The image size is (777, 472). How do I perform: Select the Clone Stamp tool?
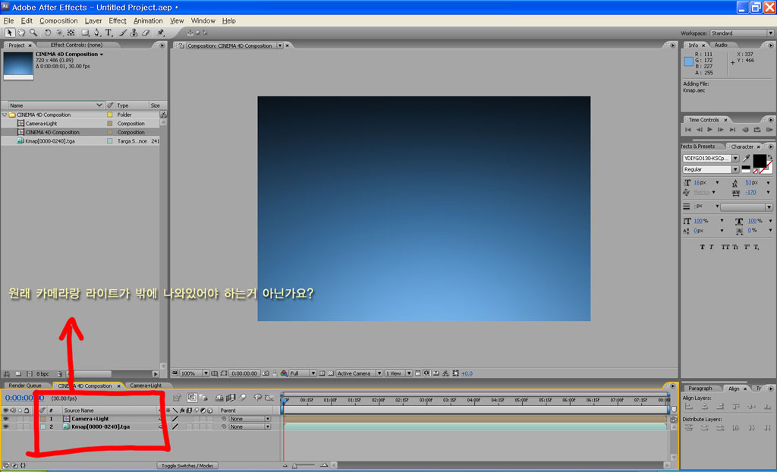coord(134,33)
